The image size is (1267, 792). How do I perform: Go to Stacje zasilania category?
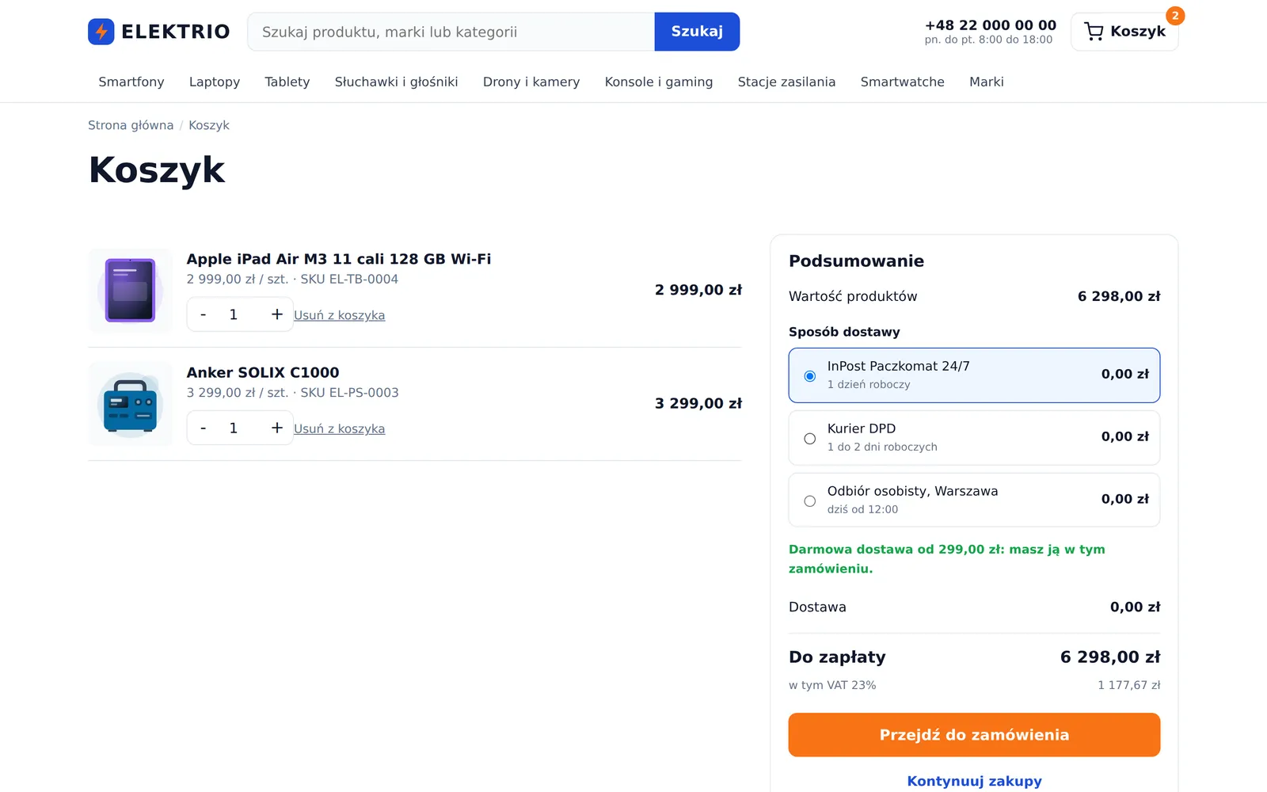click(x=786, y=82)
